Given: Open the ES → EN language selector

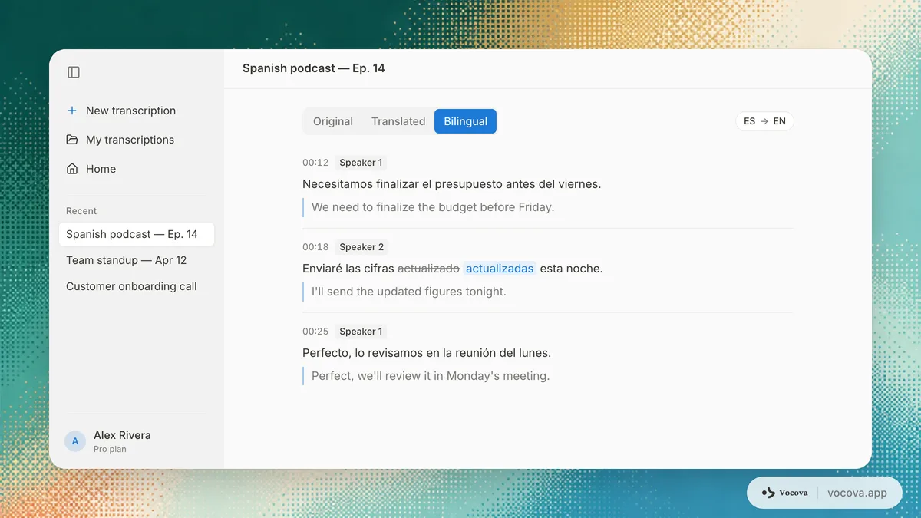Looking at the screenshot, I should pos(764,121).
